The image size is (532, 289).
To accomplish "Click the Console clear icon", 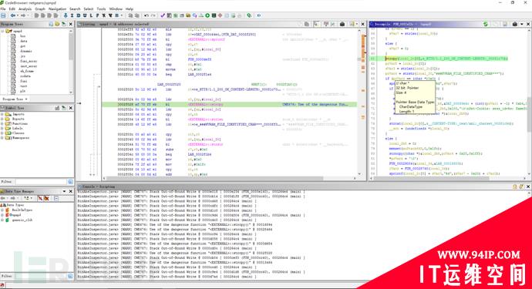I will (x=521, y=187).
